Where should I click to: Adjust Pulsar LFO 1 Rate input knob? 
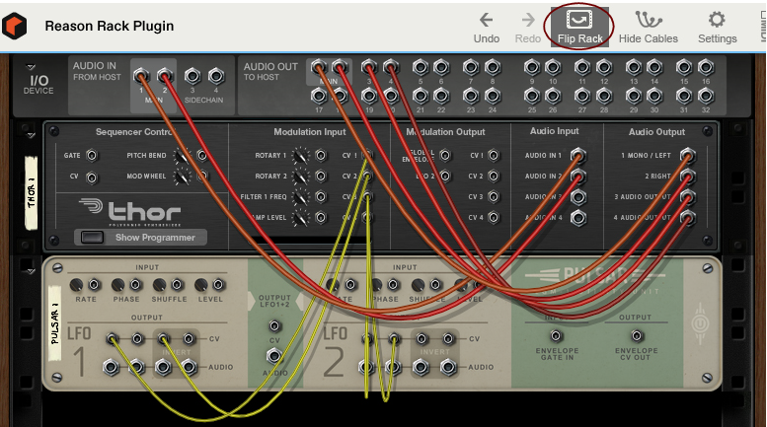pyautogui.click(x=76, y=284)
